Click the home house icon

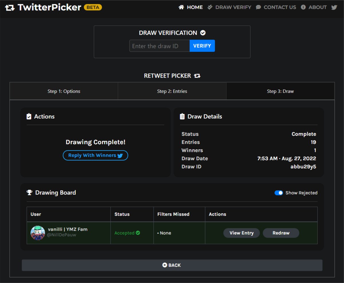pyautogui.click(x=181, y=7)
